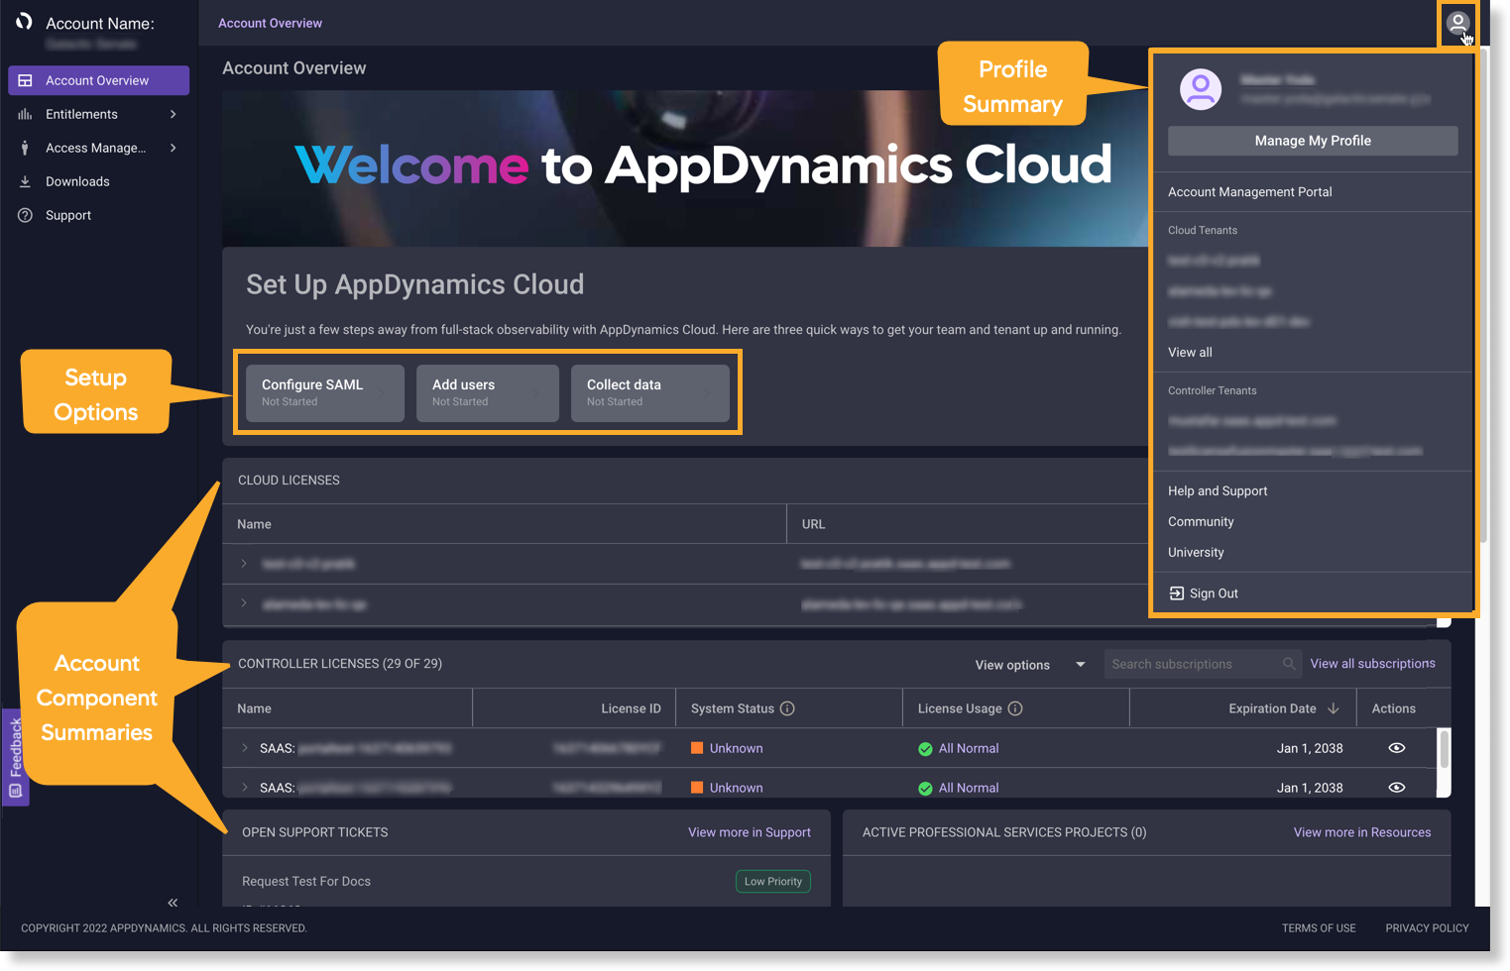The width and height of the screenshot is (1510, 971).
Task: Expand the Access Management sidebar chevron
Action: pyautogui.click(x=174, y=148)
